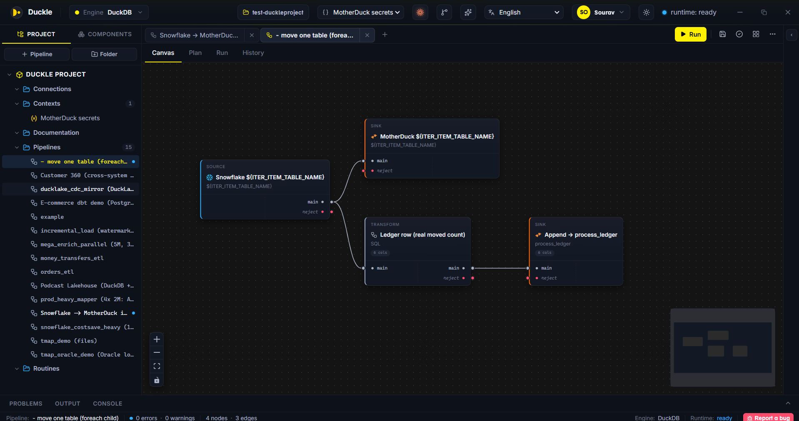Close the Snowflake → MotherDuck tab
Image resolution: width=799 pixels, height=421 pixels.
(252, 35)
